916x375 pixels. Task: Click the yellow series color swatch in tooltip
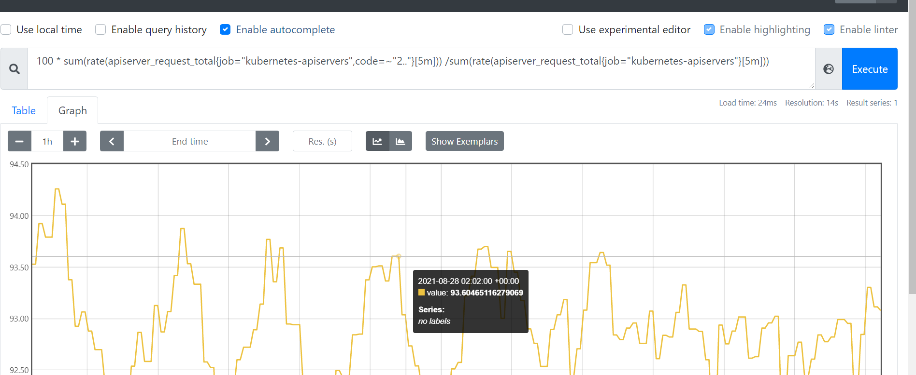[421, 292]
